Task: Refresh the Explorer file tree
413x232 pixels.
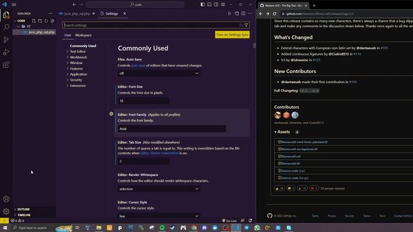Action: click(x=46, y=21)
